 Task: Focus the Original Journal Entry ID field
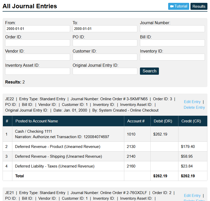(105, 71)
